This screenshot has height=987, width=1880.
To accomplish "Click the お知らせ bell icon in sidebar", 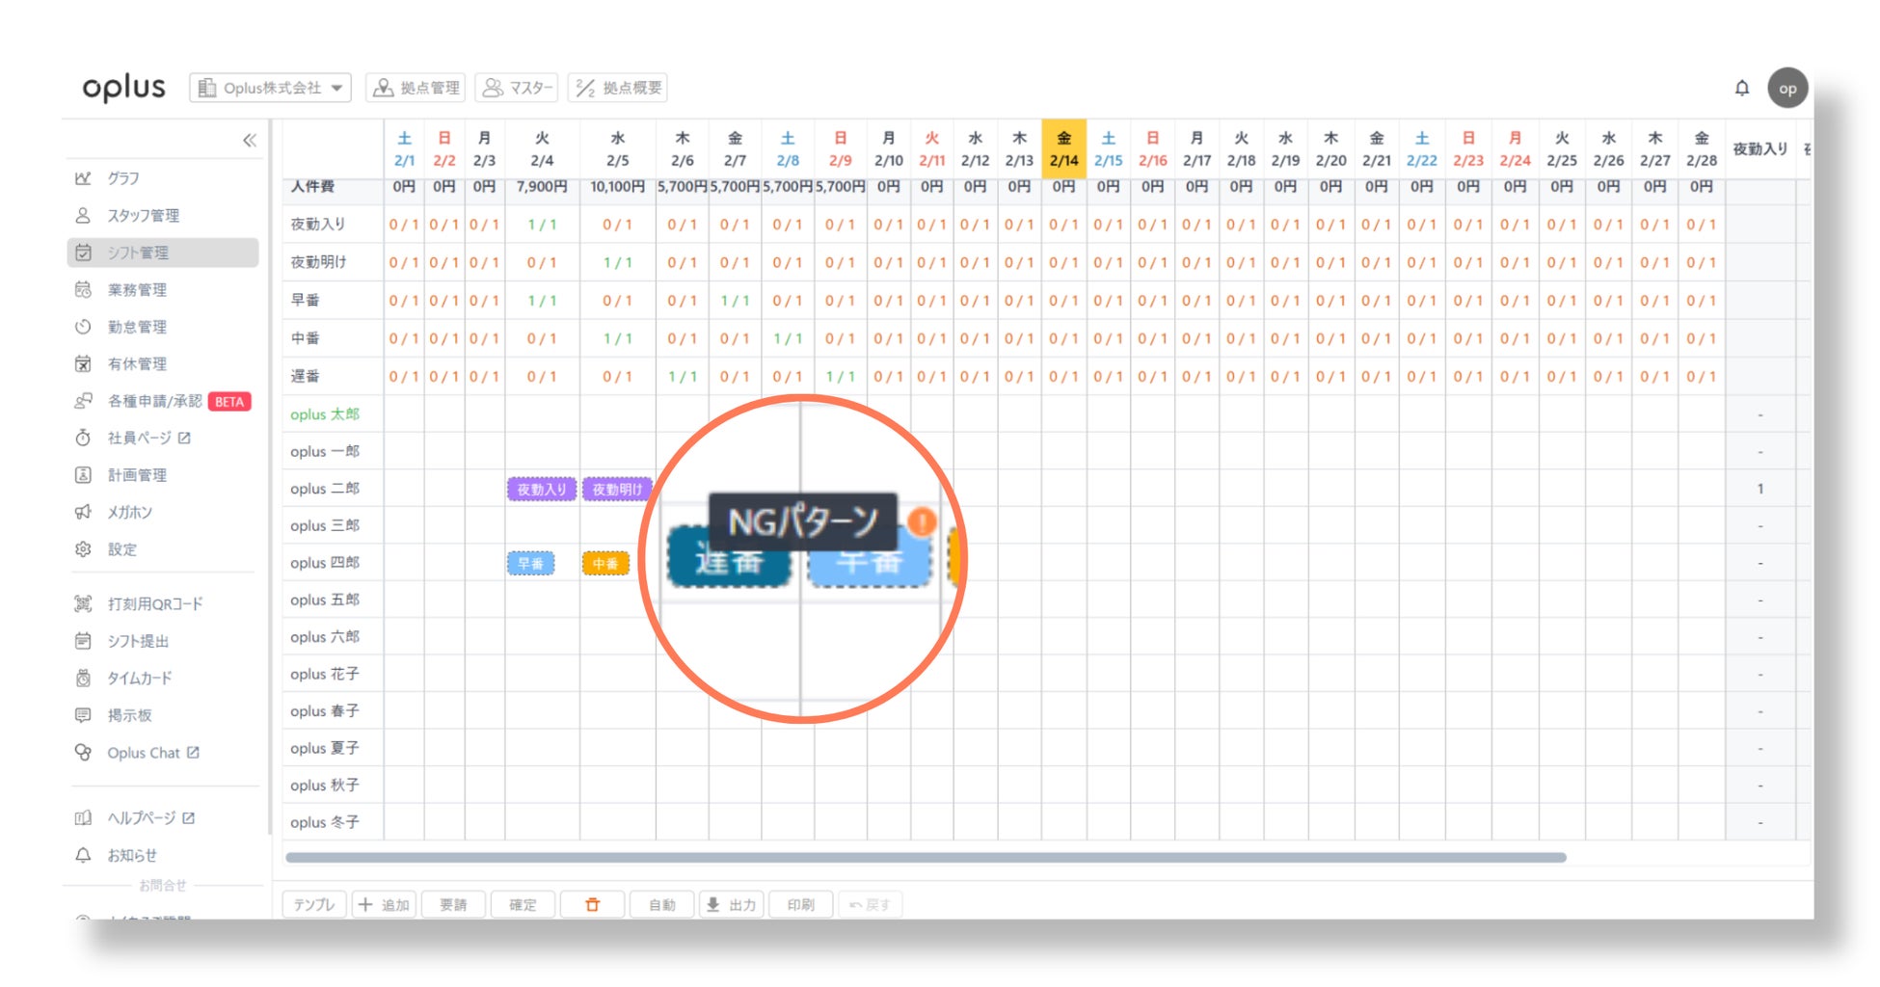I will tap(83, 855).
